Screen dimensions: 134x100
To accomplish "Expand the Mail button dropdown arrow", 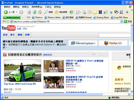I will [80, 12].
